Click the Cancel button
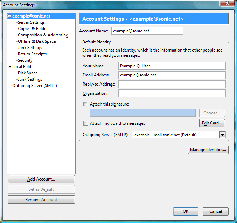The image size is (237, 223). pyautogui.click(x=216, y=211)
